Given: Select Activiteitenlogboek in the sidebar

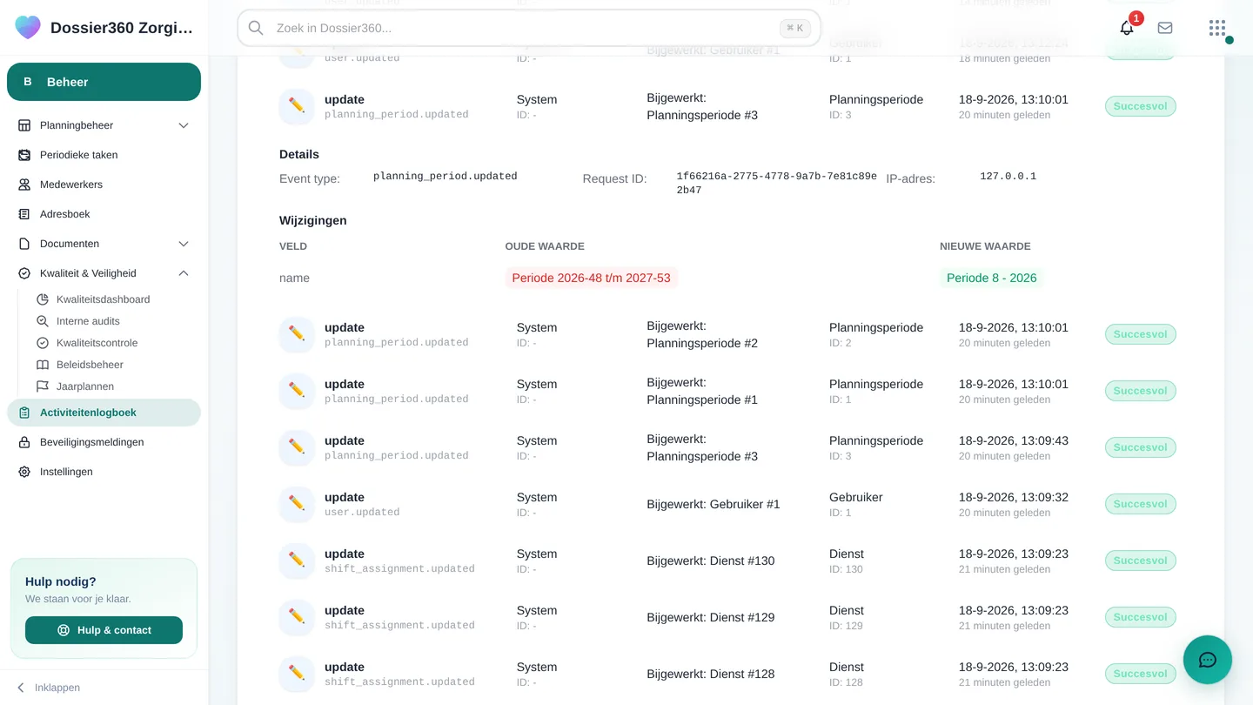Looking at the screenshot, I should 104,413.
